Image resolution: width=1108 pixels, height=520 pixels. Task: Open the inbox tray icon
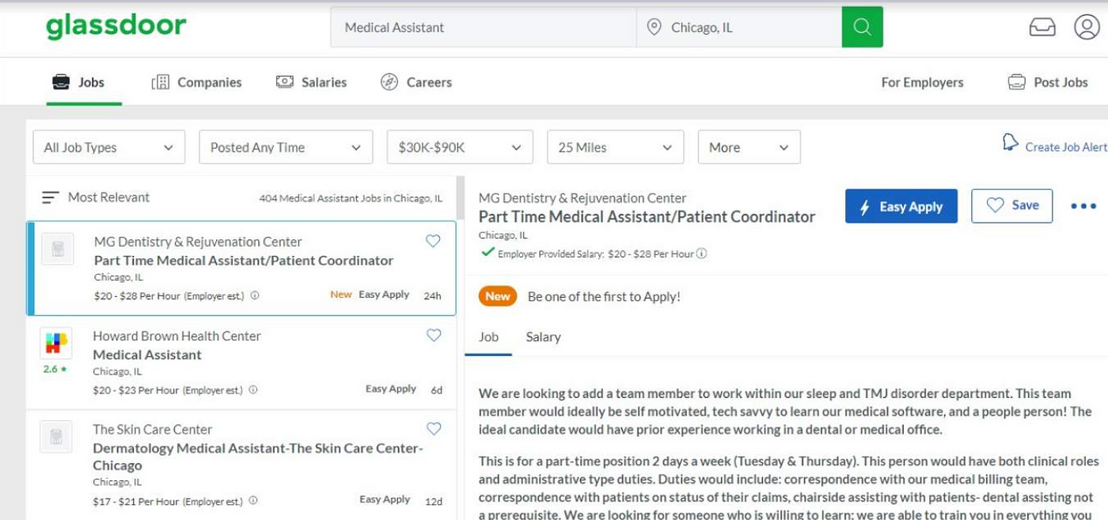coord(1042,27)
